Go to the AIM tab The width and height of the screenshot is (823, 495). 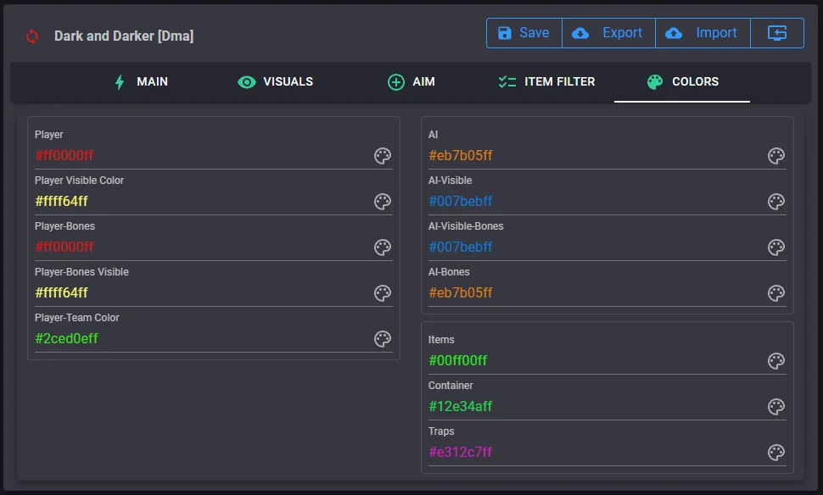coord(411,82)
